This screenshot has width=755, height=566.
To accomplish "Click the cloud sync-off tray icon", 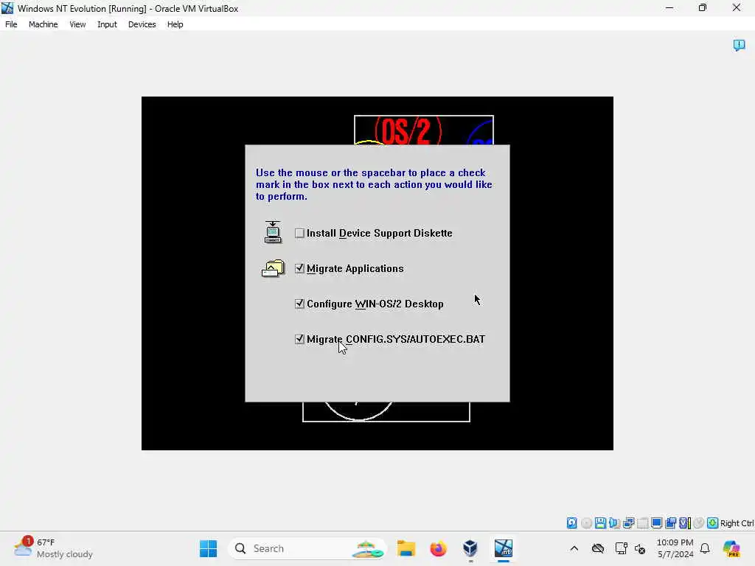I will point(598,548).
